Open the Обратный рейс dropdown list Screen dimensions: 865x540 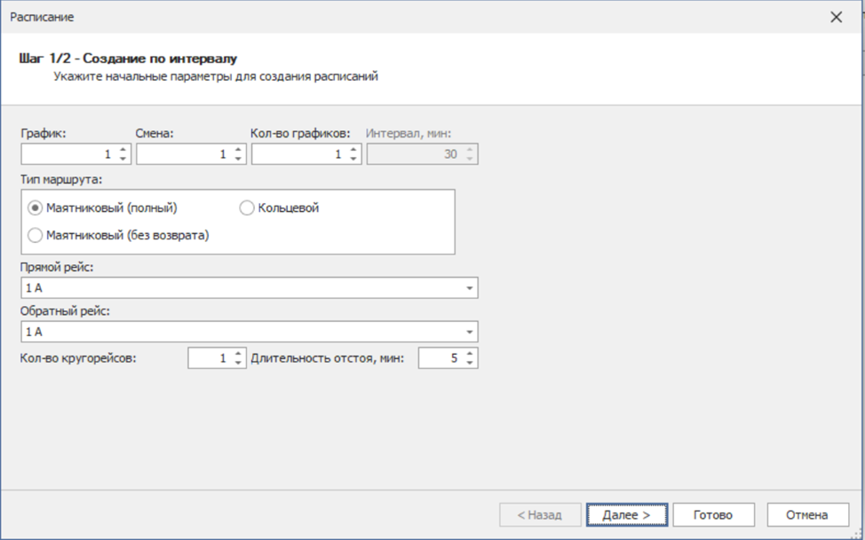(468, 332)
